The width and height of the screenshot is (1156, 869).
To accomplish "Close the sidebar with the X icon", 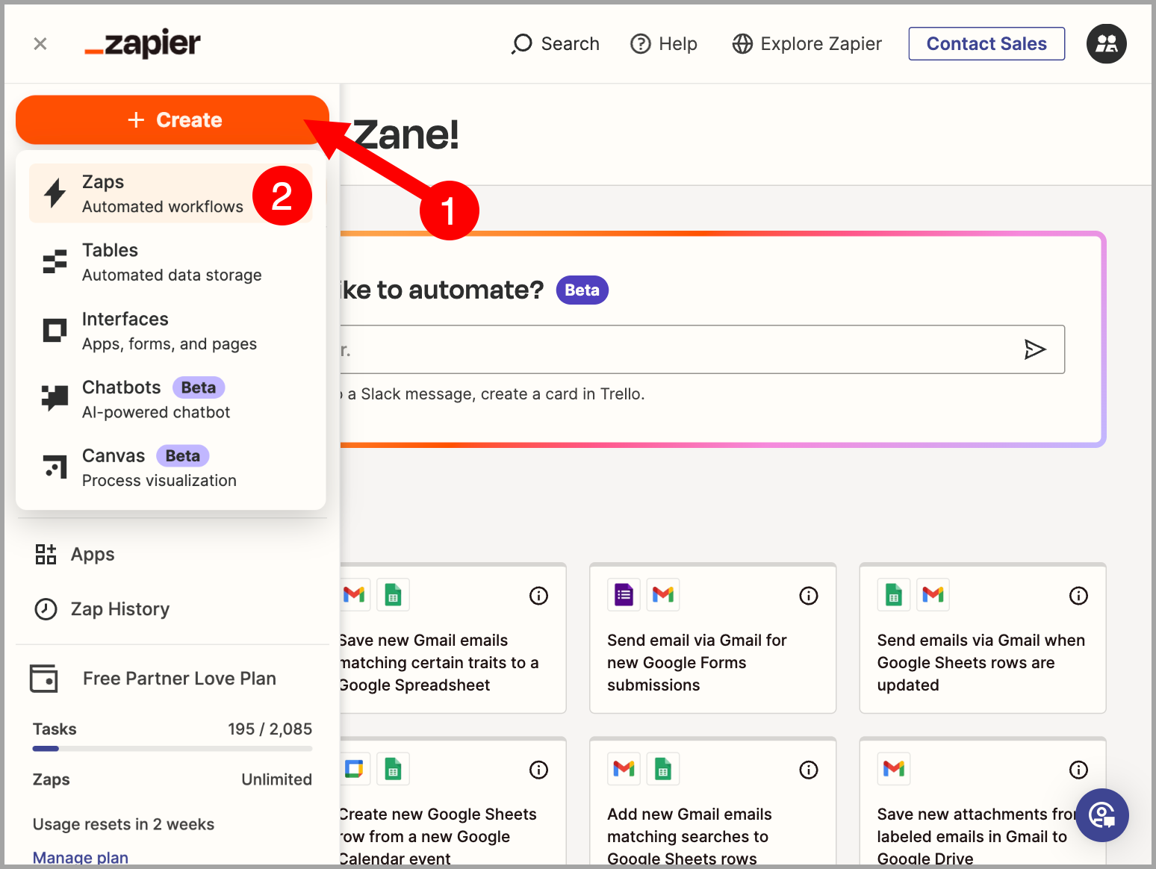I will tap(40, 44).
